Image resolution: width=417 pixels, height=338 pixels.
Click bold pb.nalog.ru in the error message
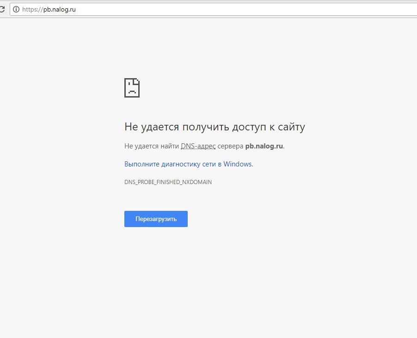[x=264, y=146]
